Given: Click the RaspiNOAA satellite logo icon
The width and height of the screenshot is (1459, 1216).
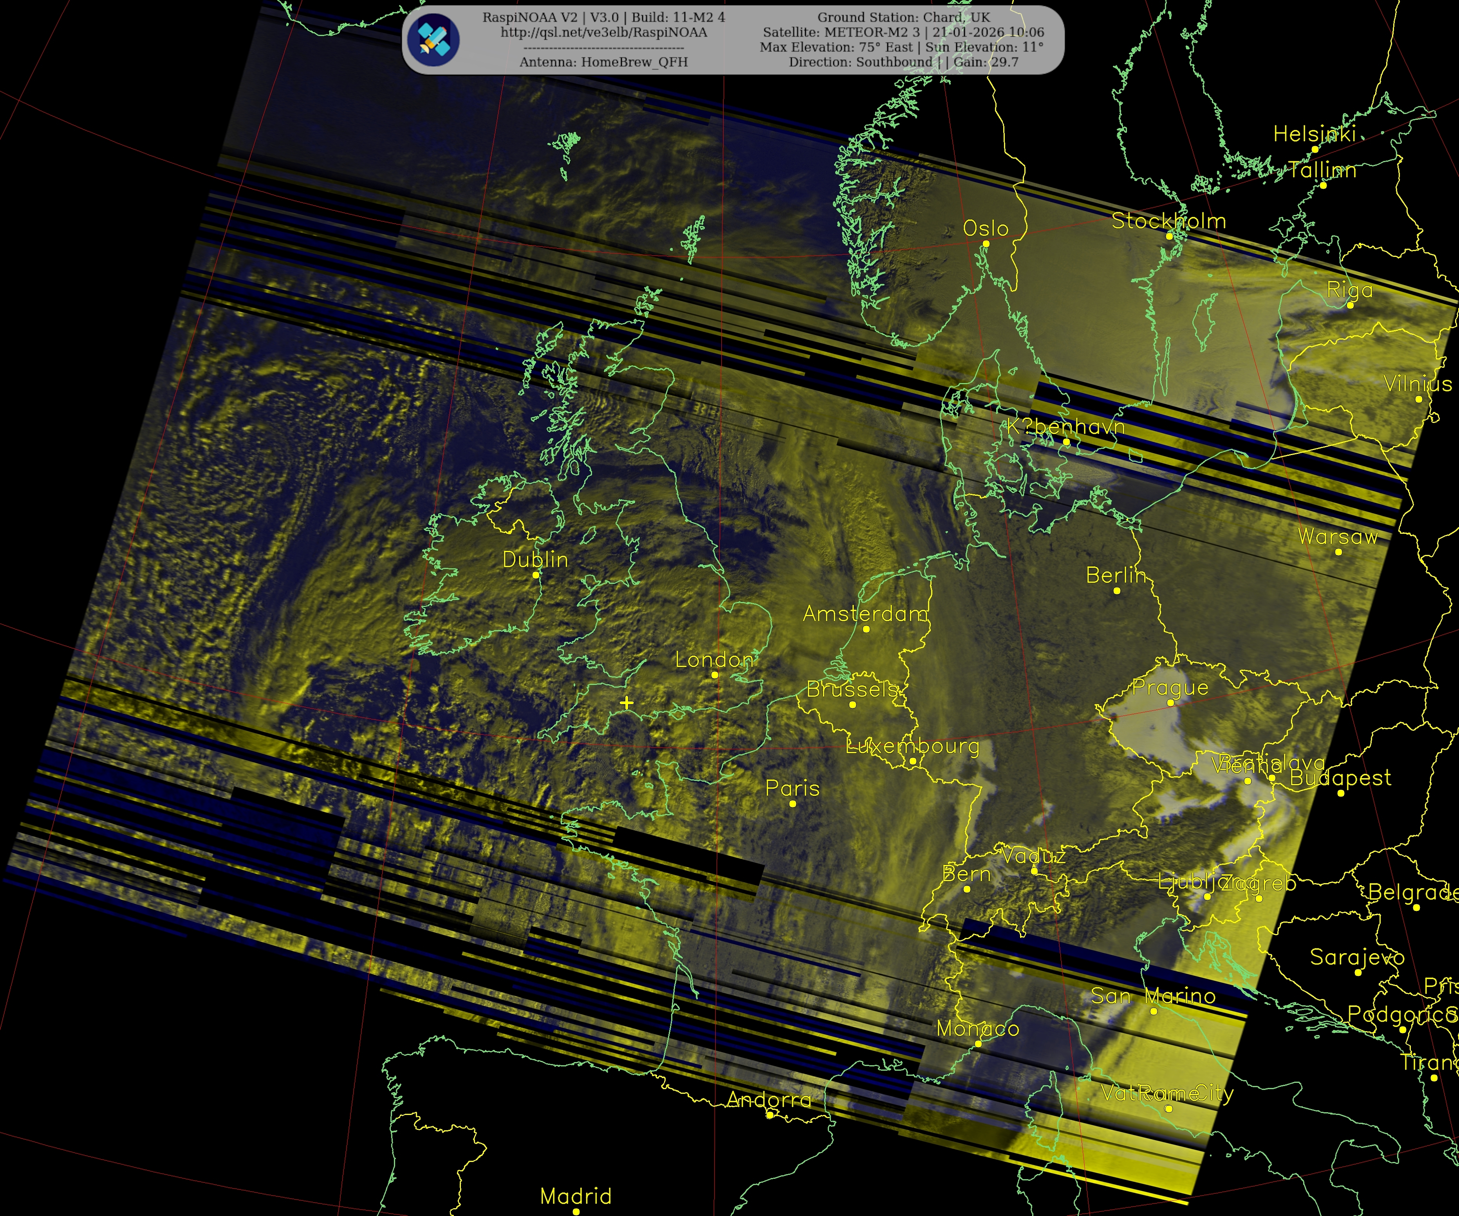Looking at the screenshot, I should [433, 40].
